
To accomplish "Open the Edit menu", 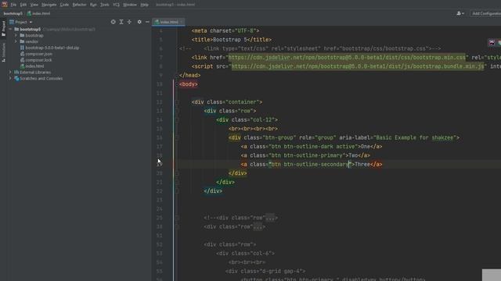I will coord(23,5).
